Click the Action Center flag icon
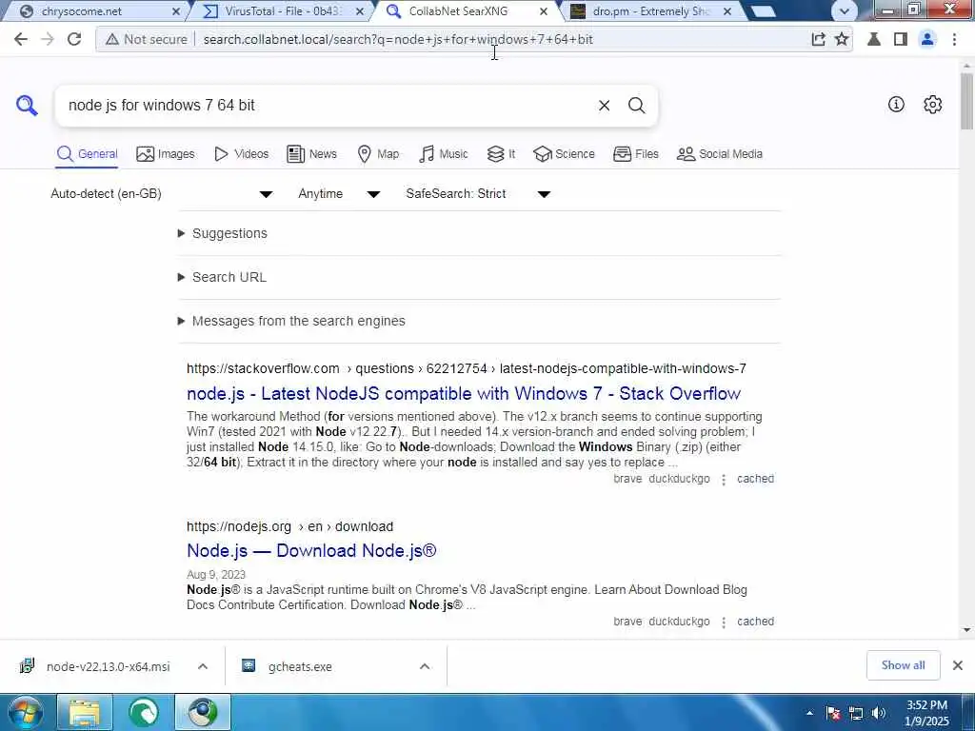This screenshot has height=731, width=975. point(833,713)
